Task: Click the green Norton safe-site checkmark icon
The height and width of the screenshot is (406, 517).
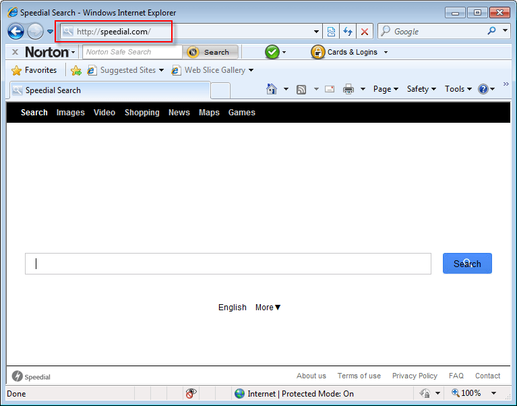Action: click(272, 52)
